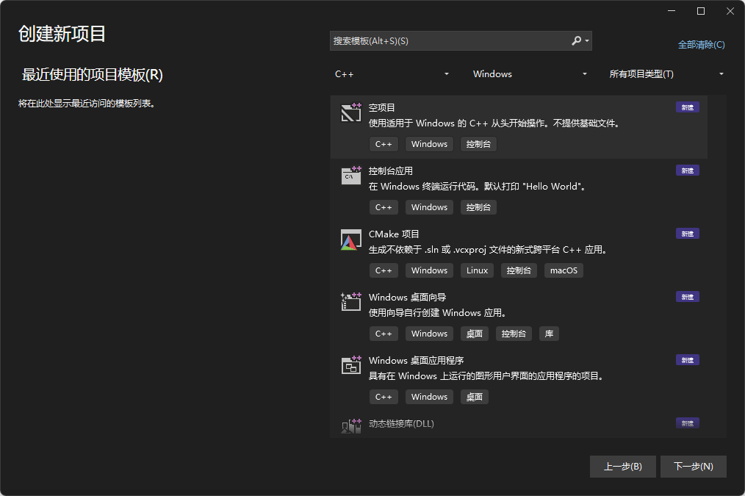Click the 控制台应用 console template icon
745x496 pixels.
pyautogui.click(x=351, y=176)
